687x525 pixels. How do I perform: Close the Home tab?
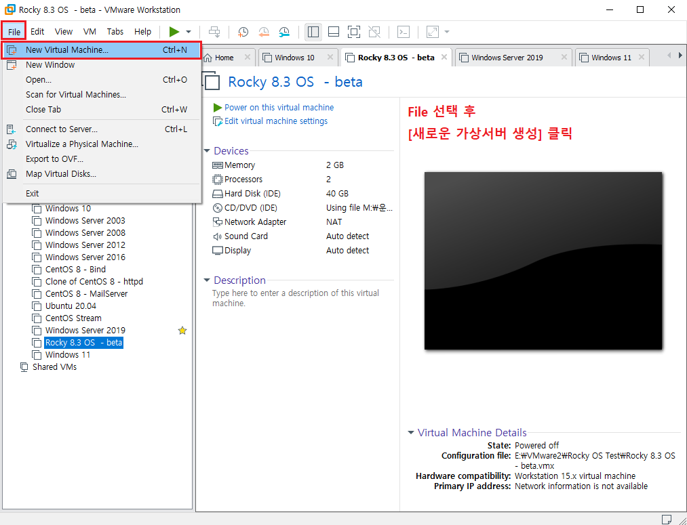pyautogui.click(x=247, y=58)
